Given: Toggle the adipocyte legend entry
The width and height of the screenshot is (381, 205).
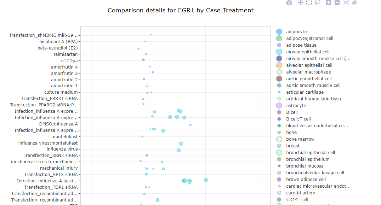Looking at the screenshot, I should click(x=296, y=32).
